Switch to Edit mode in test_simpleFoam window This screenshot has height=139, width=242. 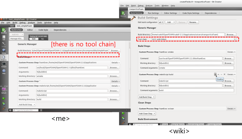tap(4, 38)
